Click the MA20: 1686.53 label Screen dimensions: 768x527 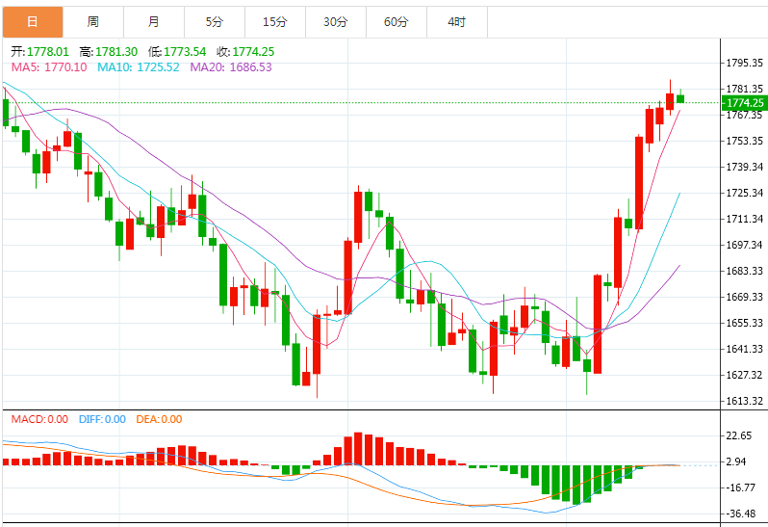[231, 67]
